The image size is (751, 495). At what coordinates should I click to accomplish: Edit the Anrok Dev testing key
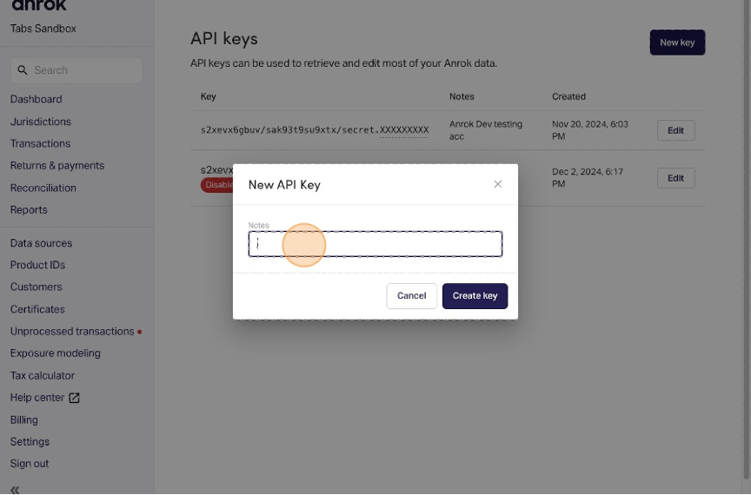click(x=675, y=131)
